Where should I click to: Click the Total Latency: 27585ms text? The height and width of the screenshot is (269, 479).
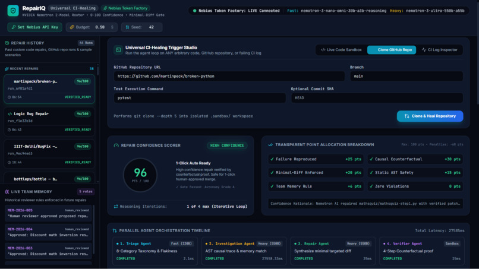[x=440, y=231]
